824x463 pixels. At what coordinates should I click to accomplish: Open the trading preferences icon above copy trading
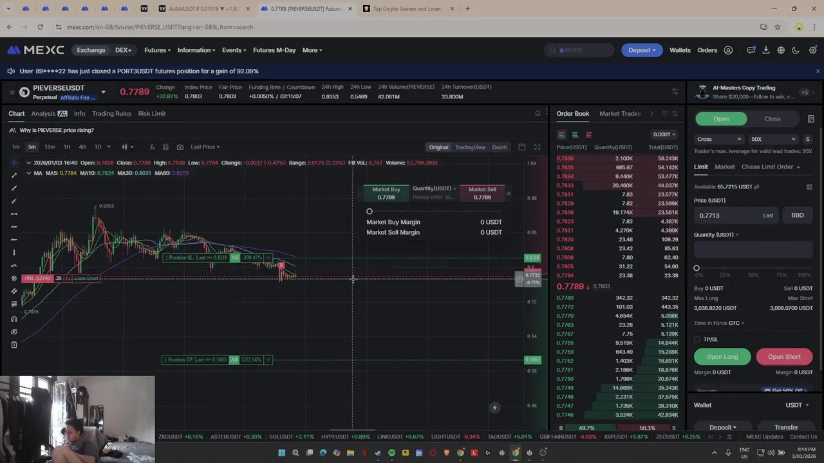coord(675,91)
